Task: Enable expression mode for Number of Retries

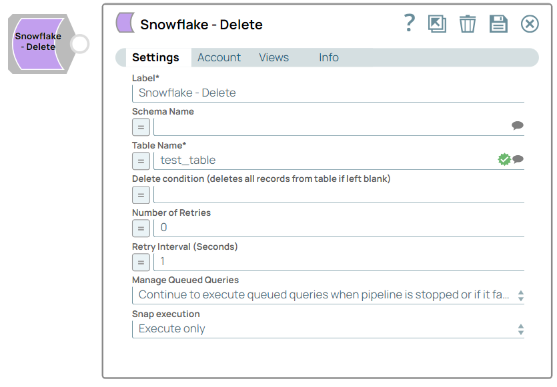Action: coord(141,228)
